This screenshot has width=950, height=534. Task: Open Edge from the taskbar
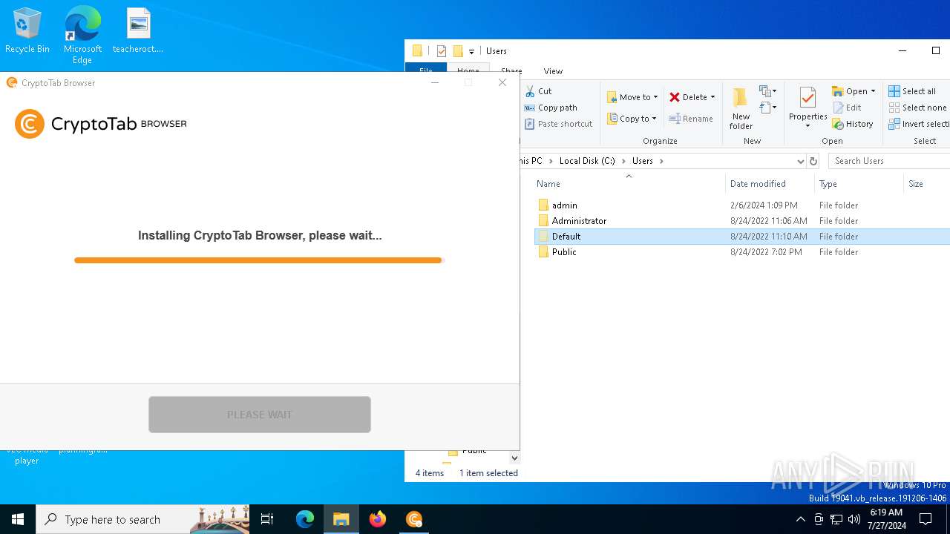point(305,519)
